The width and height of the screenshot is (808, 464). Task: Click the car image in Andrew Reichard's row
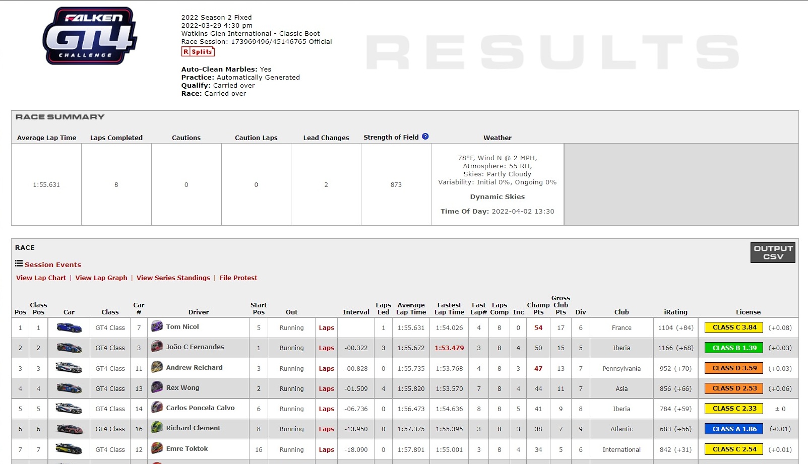coord(69,368)
